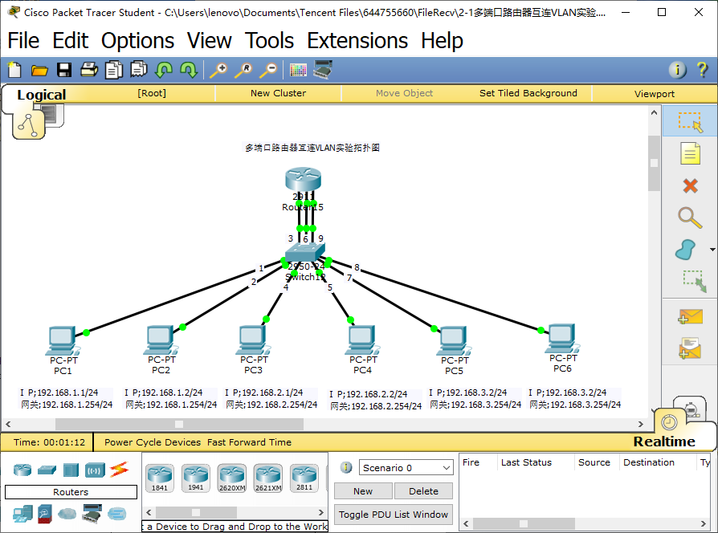Open the View menu

pyautogui.click(x=210, y=41)
